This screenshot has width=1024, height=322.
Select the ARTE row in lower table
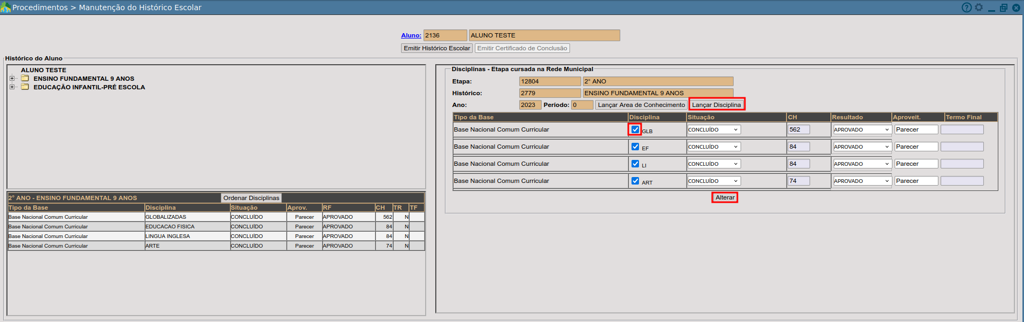(x=216, y=246)
